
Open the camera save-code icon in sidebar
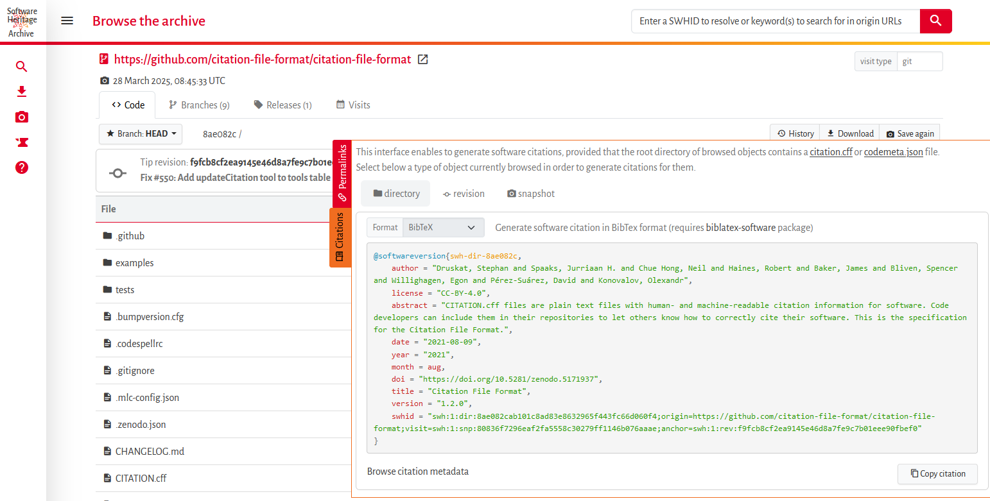(x=22, y=117)
